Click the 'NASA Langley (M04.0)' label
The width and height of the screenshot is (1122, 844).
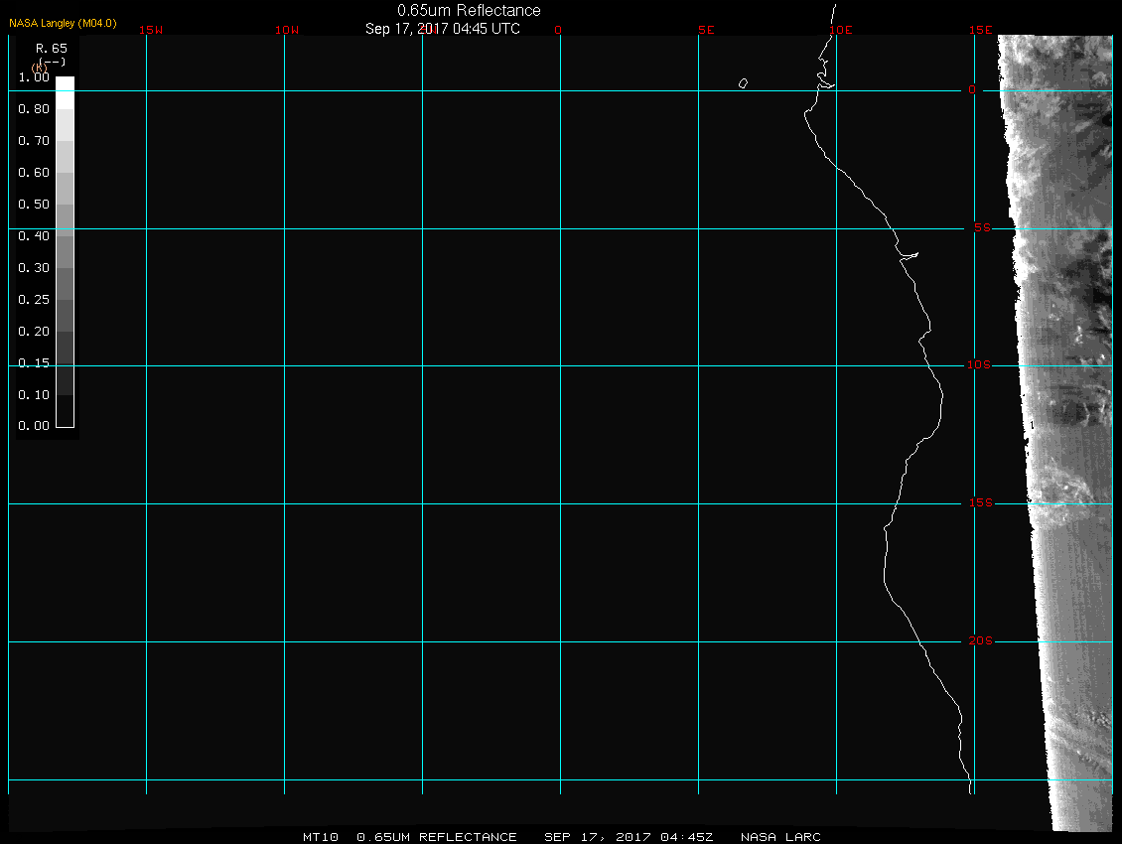tap(63, 23)
